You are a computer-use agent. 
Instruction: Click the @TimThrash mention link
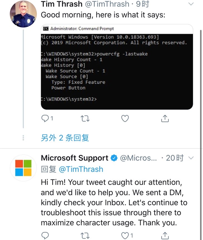pos(81,169)
